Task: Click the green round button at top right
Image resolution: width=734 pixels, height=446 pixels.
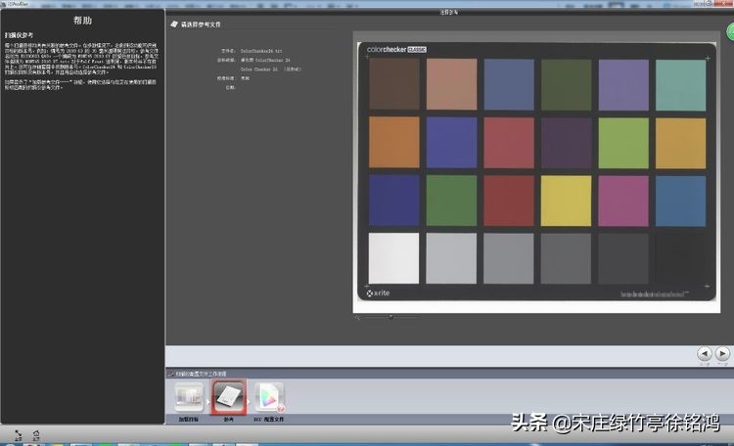Action: pos(730,32)
